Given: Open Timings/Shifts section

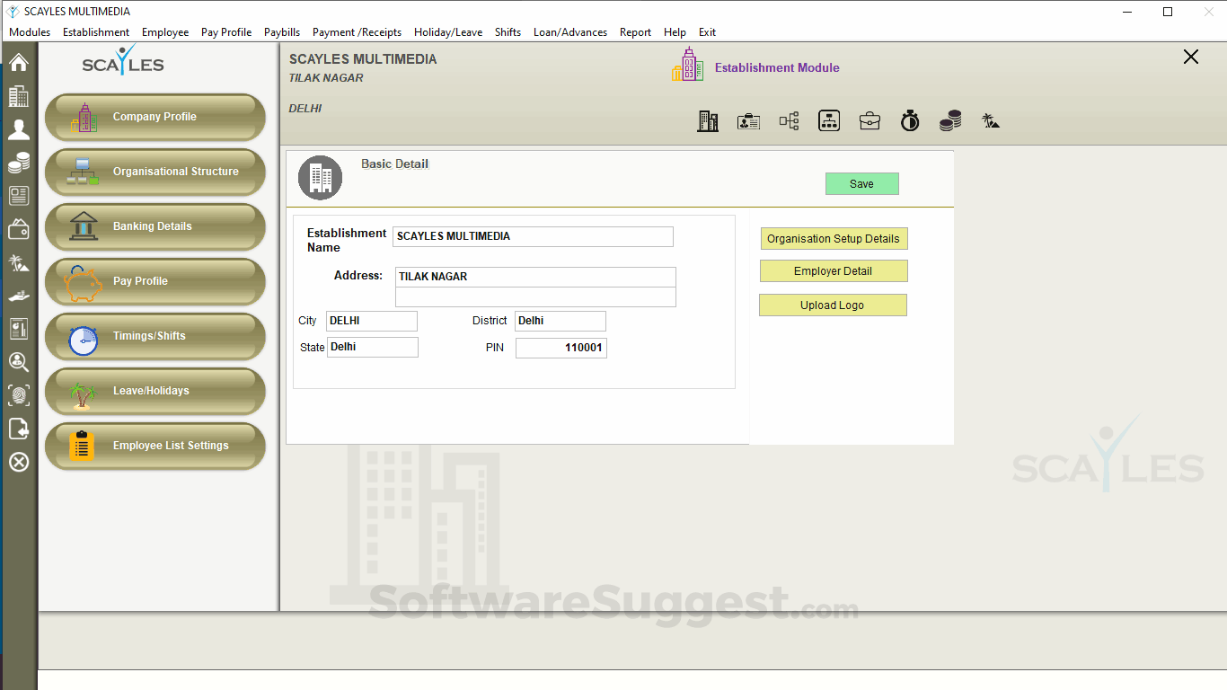Looking at the screenshot, I should coord(155,336).
